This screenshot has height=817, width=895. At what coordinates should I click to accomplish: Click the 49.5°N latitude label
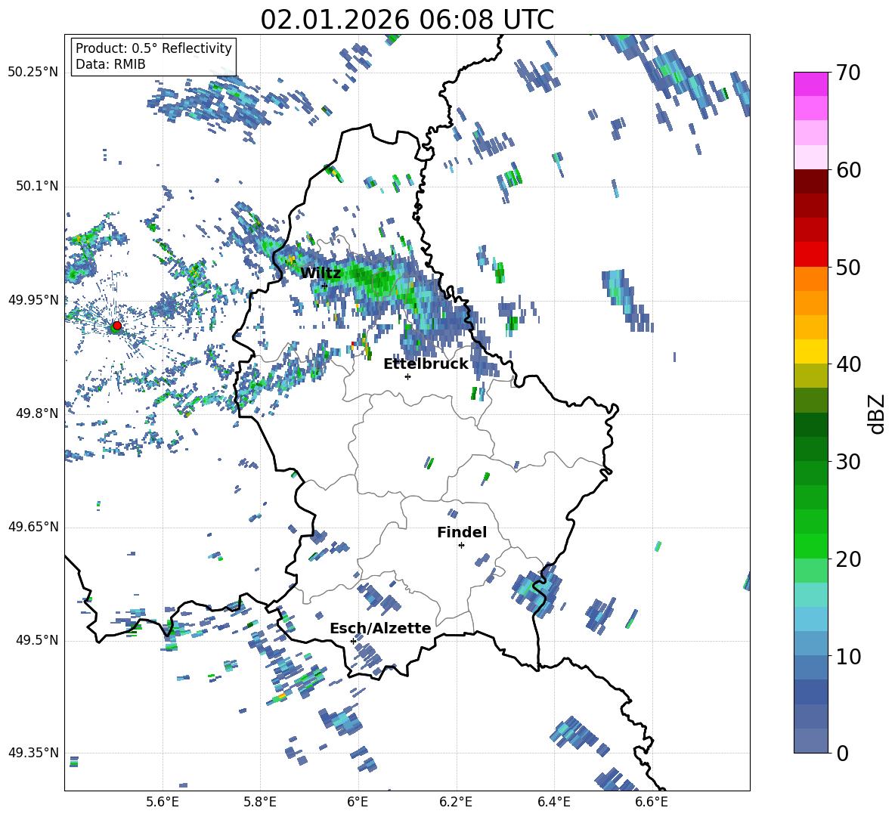[x=37, y=640]
